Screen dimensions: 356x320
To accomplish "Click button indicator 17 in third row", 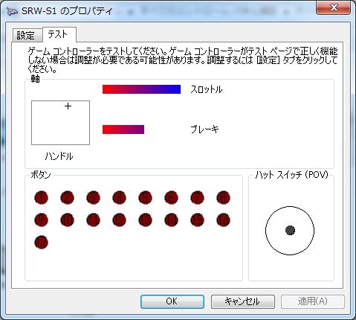I will pos(41,243).
